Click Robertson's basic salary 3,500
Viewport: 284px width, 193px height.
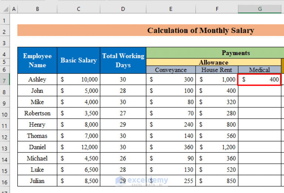(x=78, y=113)
